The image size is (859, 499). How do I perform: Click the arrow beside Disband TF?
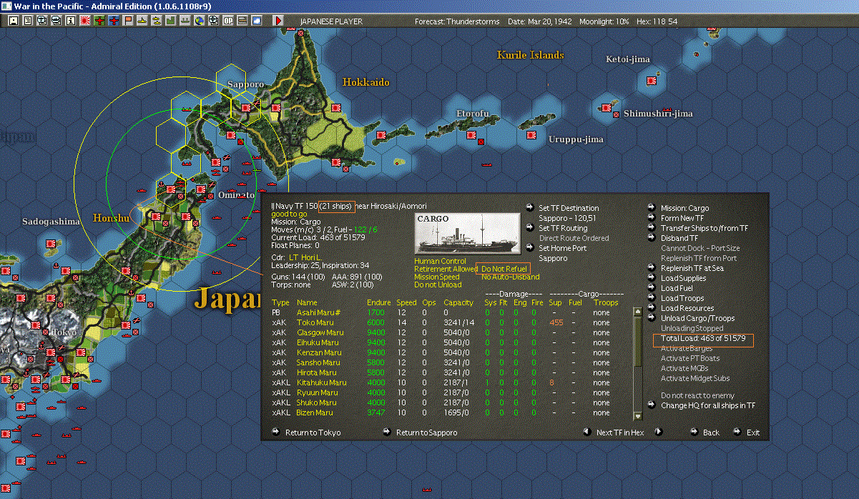tap(652, 238)
